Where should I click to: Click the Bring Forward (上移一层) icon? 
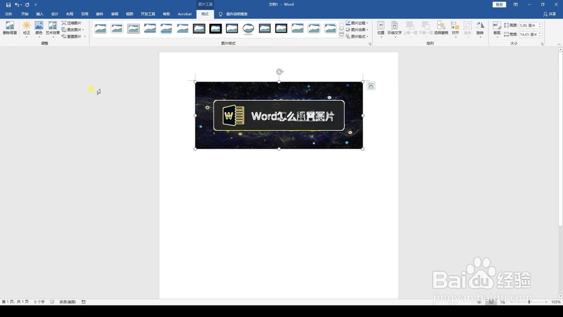point(410,28)
